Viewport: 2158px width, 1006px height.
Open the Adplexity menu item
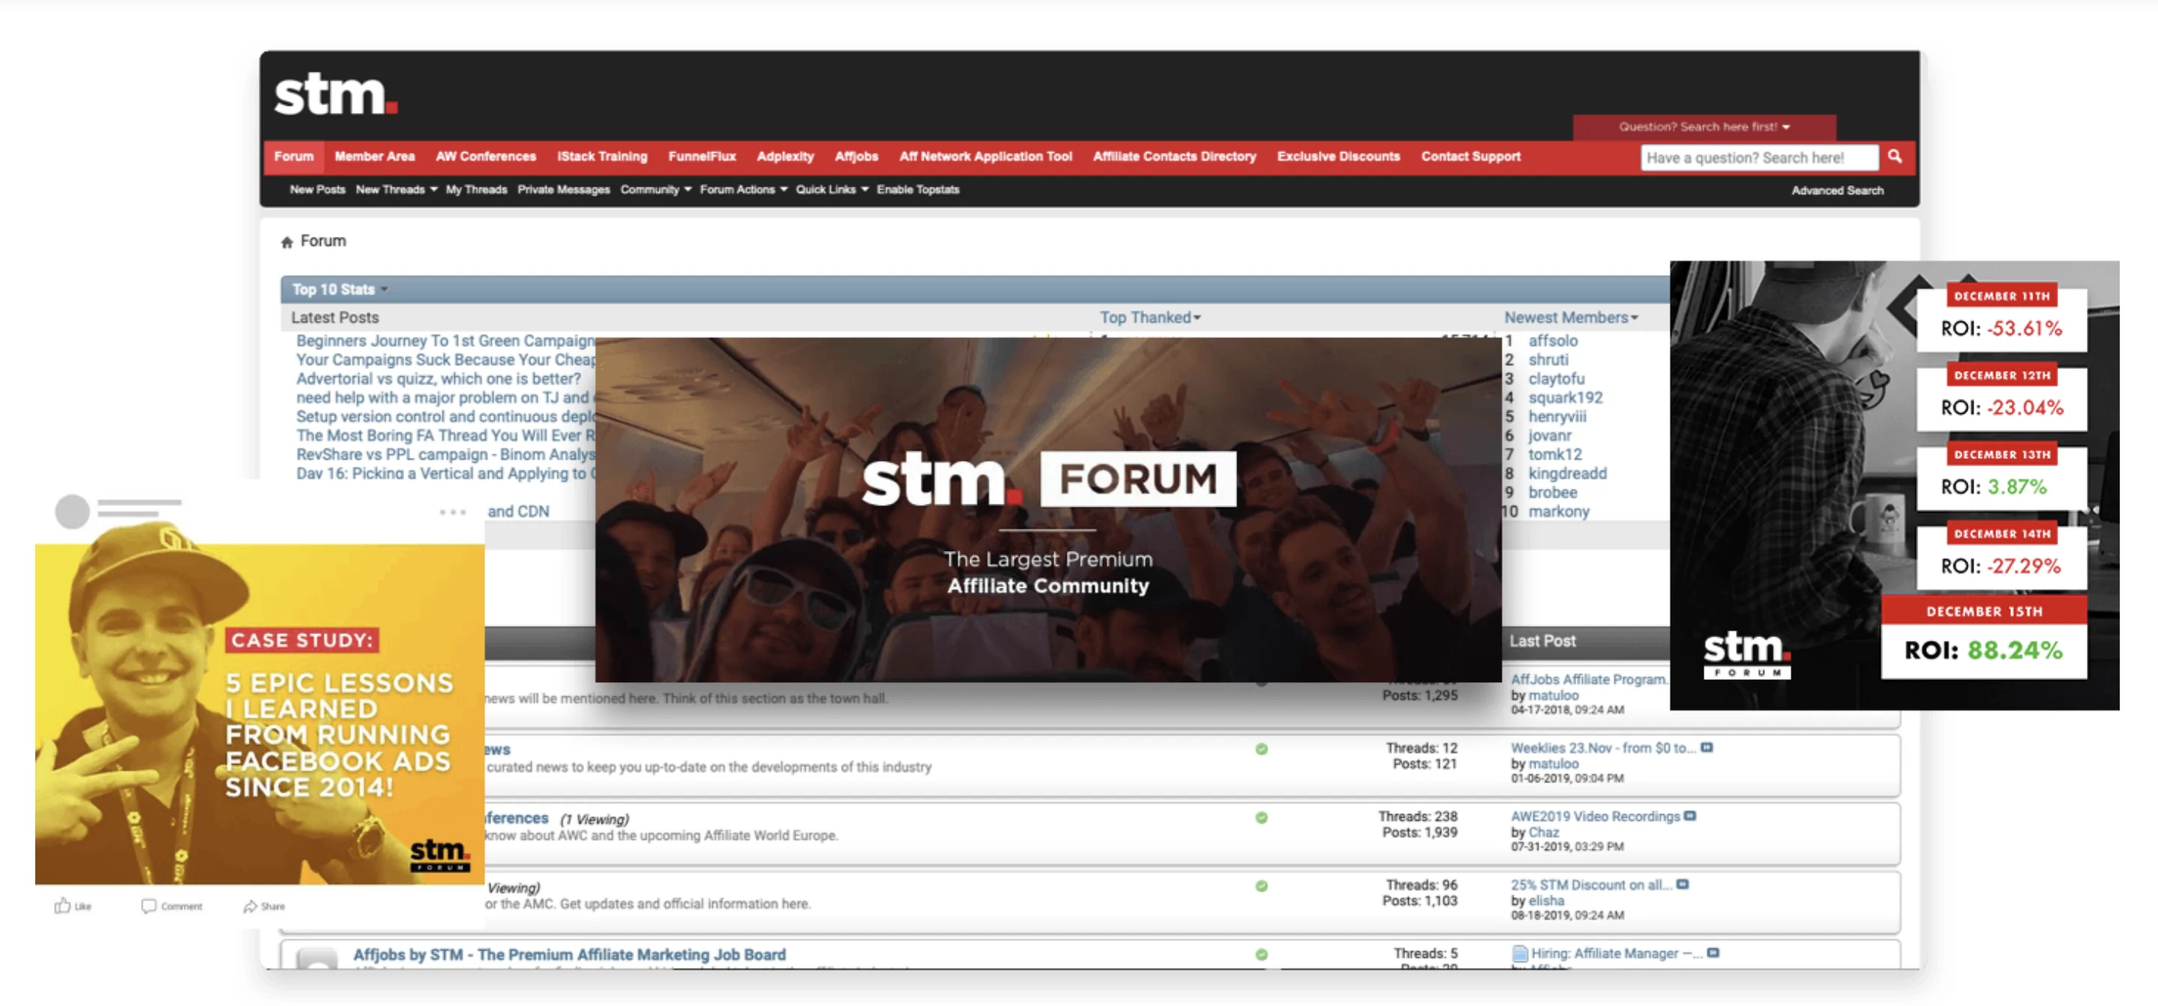coord(785,157)
